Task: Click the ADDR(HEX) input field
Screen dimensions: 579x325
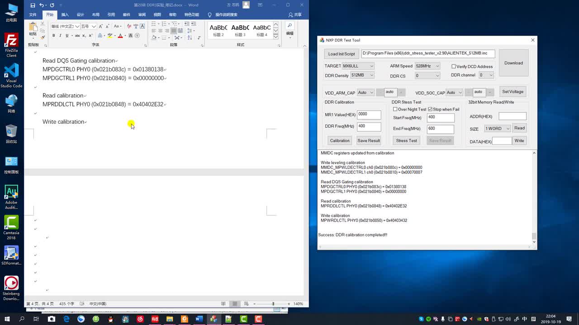Action: click(513, 116)
